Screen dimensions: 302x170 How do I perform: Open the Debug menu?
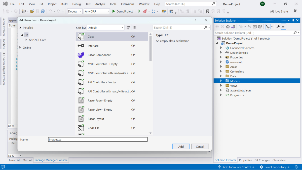(77, 4)
